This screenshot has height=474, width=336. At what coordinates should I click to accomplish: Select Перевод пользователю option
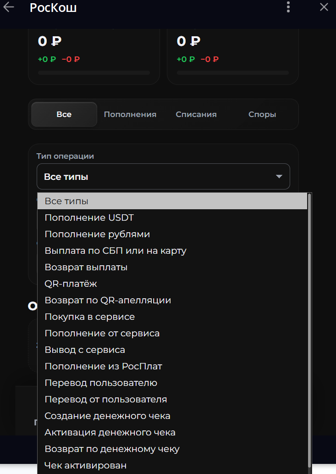(172, 383)
